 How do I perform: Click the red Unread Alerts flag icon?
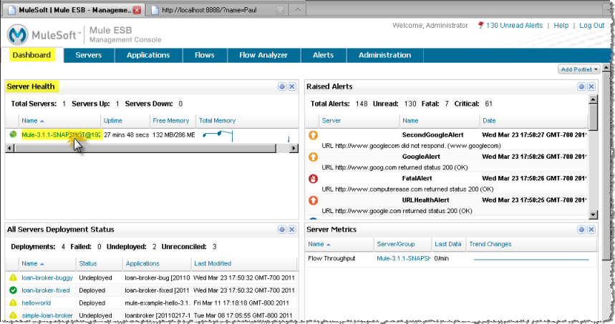coord(480,26)
